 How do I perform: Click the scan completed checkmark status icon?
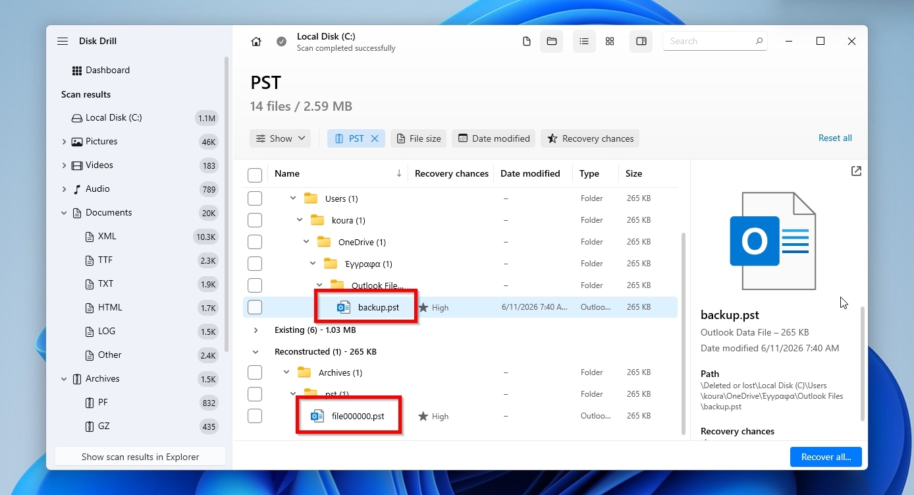coord(281,42)
